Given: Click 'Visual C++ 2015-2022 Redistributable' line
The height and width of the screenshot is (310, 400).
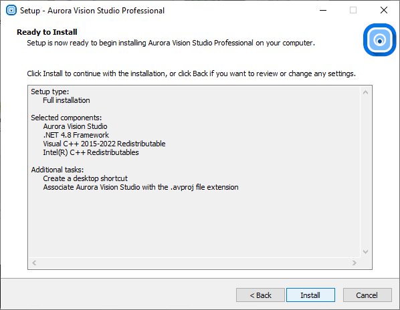Looking at the screenshot, I should click(104, 144).
